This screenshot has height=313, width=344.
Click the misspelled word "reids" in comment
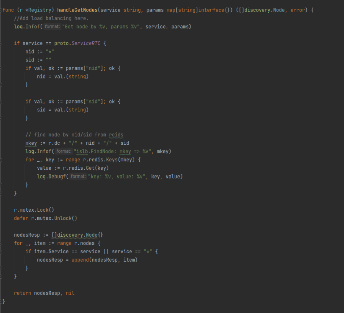116,135
